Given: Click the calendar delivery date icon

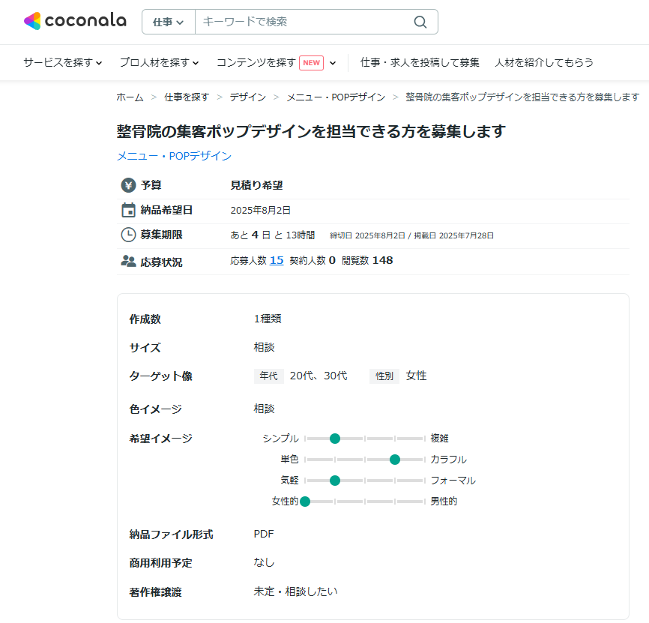Looking at the screenshot, I should [128, 210].
